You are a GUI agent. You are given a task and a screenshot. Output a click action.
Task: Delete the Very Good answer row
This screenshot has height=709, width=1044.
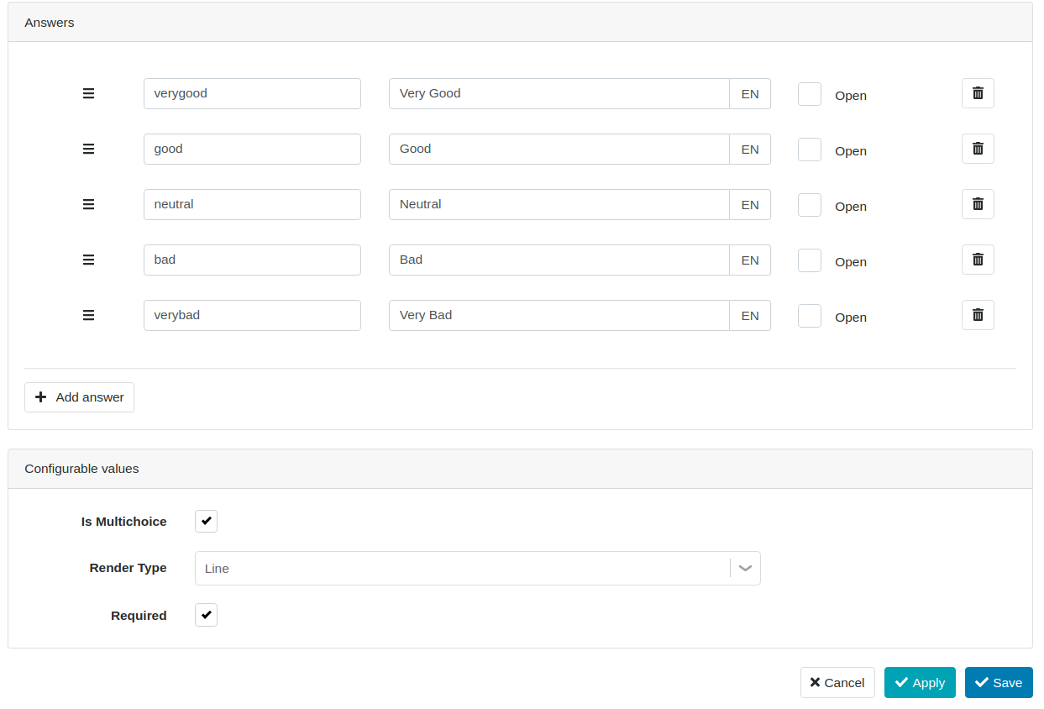978,93
